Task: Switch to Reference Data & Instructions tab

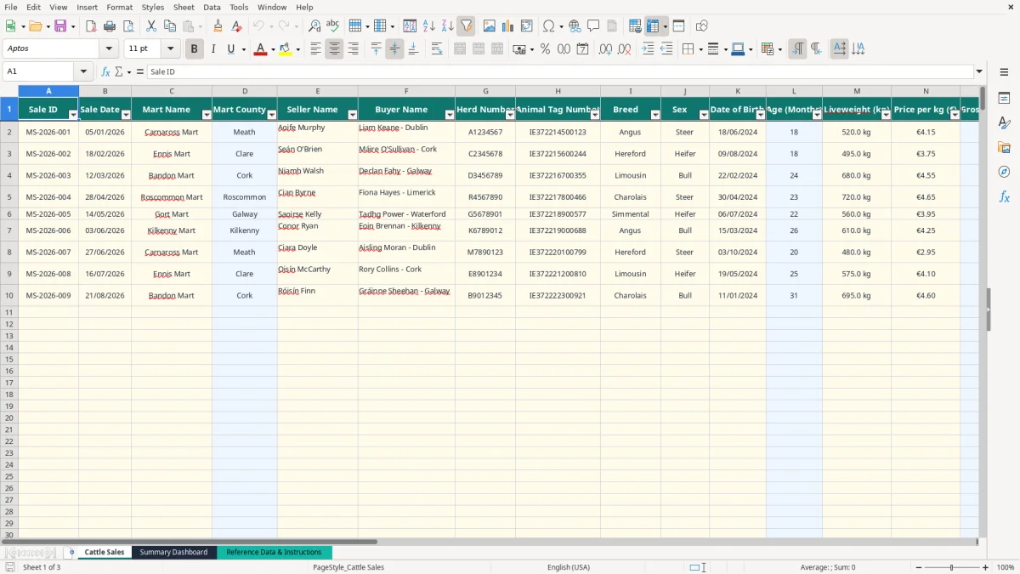Action: (274, 553)
